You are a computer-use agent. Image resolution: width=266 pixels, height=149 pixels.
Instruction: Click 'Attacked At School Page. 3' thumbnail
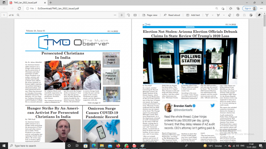click(x=111, y=60)
